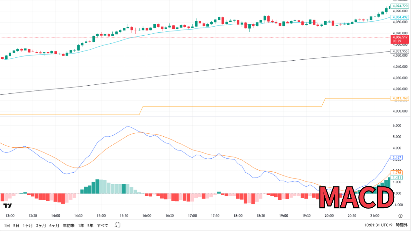Switch to the 1ヶ月 range

click(x=28, y=226)
